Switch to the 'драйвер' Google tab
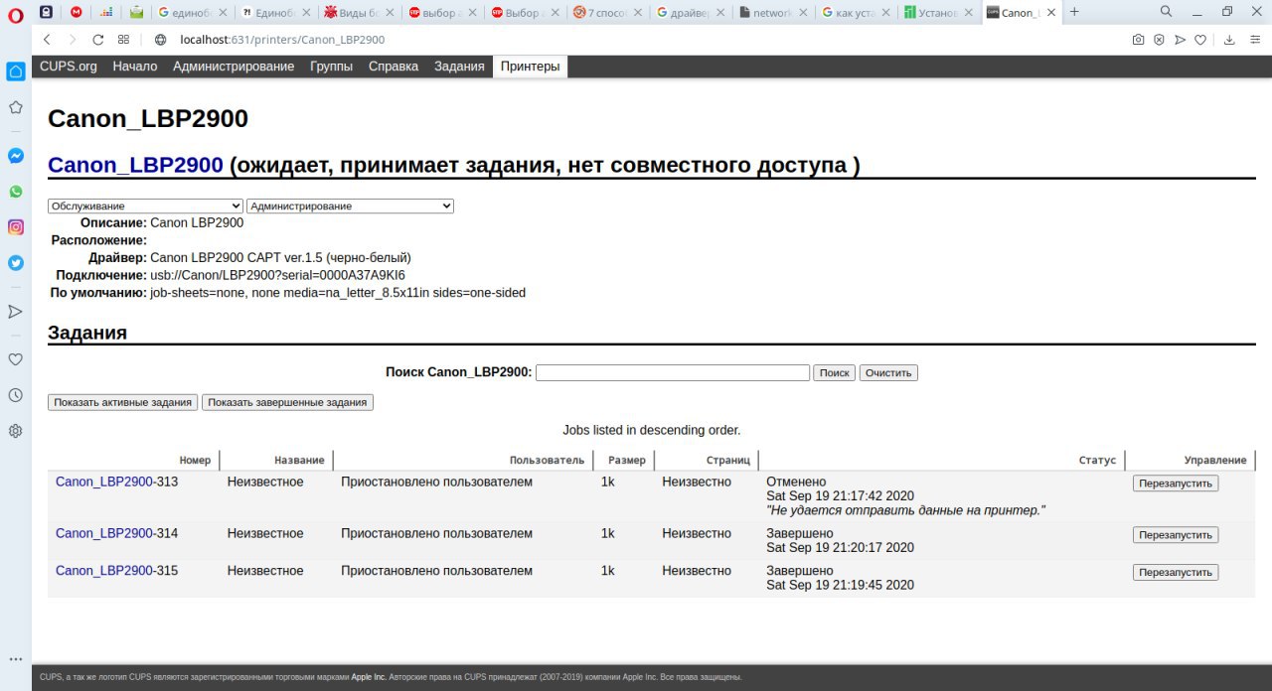The image size is (1272, 691). coord(691,13)
